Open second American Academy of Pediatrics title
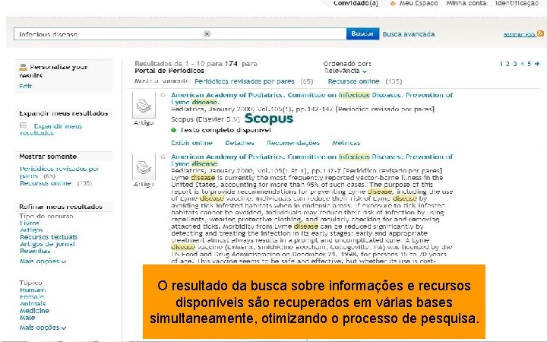 pos(312,160)
